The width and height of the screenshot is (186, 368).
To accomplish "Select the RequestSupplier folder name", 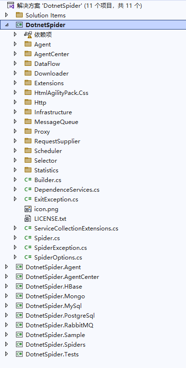I will 57,141.
